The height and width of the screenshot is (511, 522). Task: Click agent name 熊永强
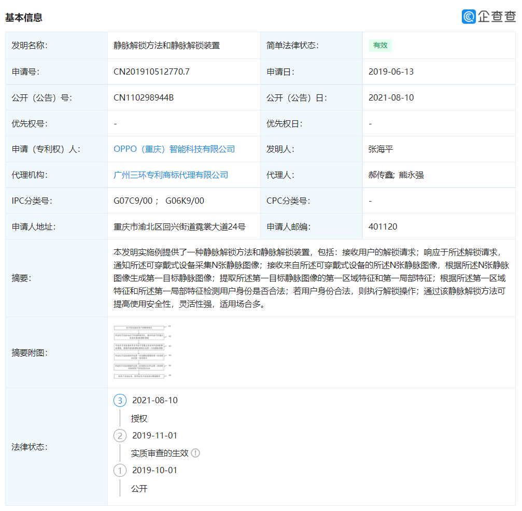coord(412,175)
